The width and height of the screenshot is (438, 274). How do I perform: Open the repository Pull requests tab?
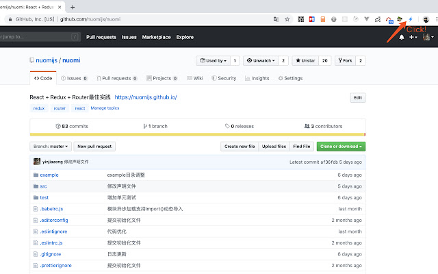[117, 78]
